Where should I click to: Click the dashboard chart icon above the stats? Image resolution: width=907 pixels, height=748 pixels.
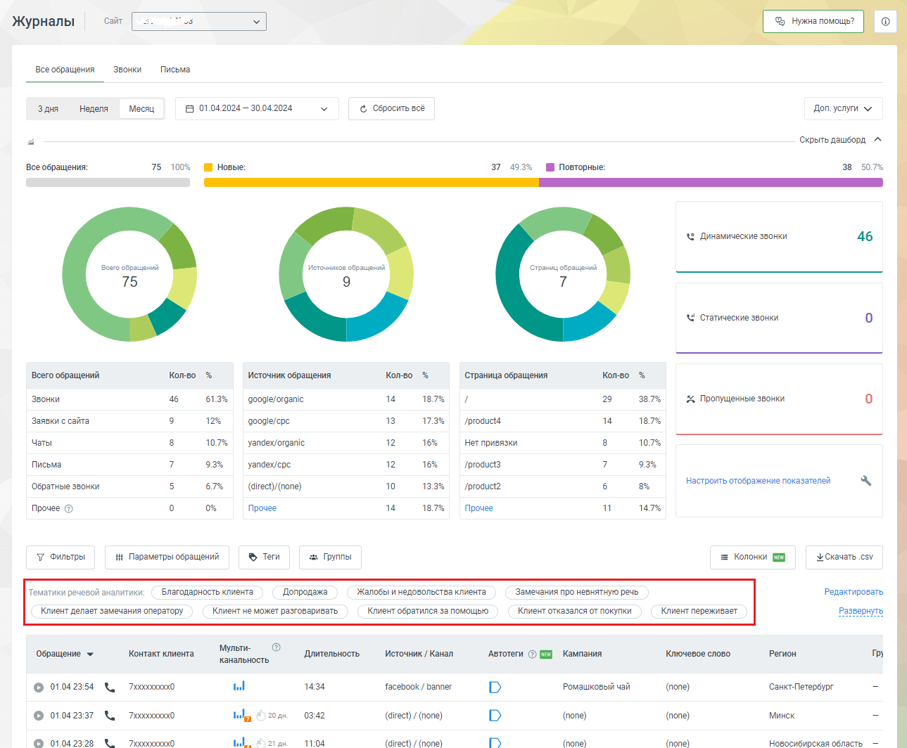[31, 142]
